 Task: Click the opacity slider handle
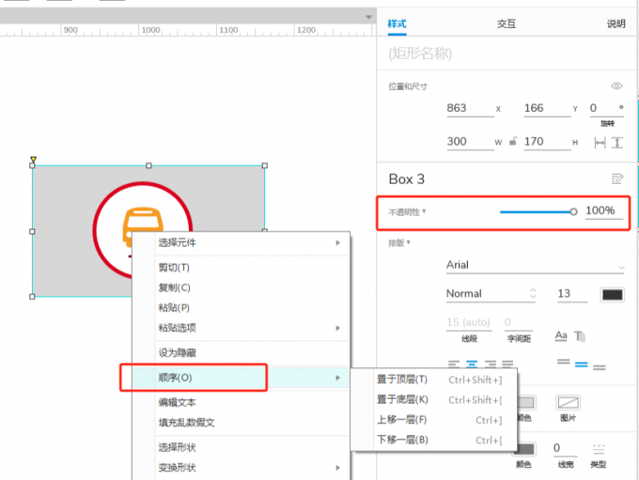[573, 211]
